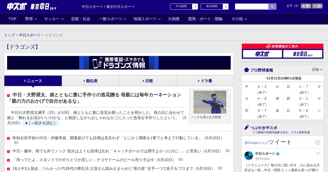
Task: Click camera icon under 伊藤準規 article
Action: coord(16,143)
